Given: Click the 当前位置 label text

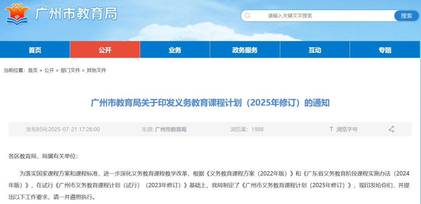Looking at the screenshot, I should (14, 71).
